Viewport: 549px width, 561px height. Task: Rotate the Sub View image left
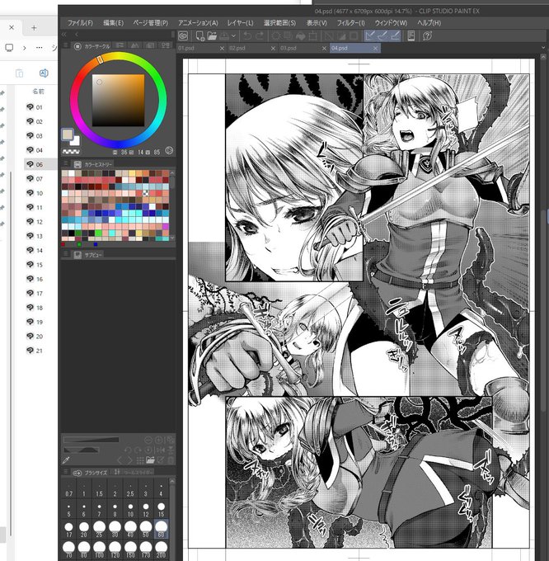coord(128,450)
